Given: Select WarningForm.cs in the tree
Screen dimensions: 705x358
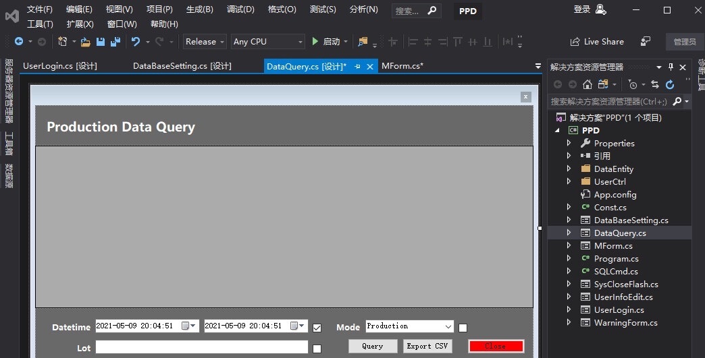Looking at the screenshot, I should (626, 322).
